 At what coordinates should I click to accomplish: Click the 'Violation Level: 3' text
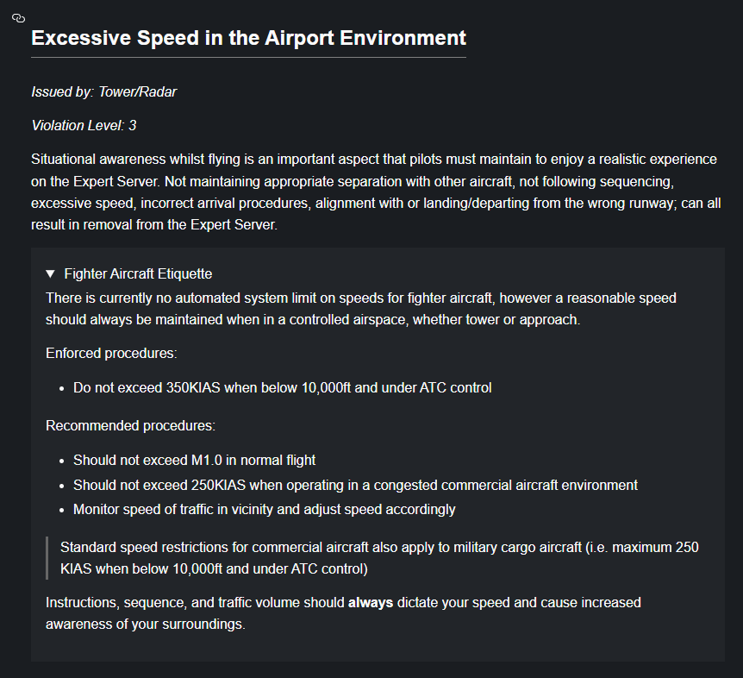tap(84, 125)
